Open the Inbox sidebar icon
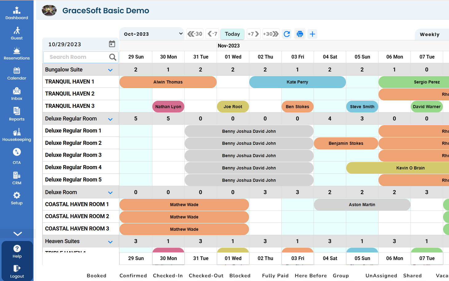449x281 pixels. coord(17,91)
